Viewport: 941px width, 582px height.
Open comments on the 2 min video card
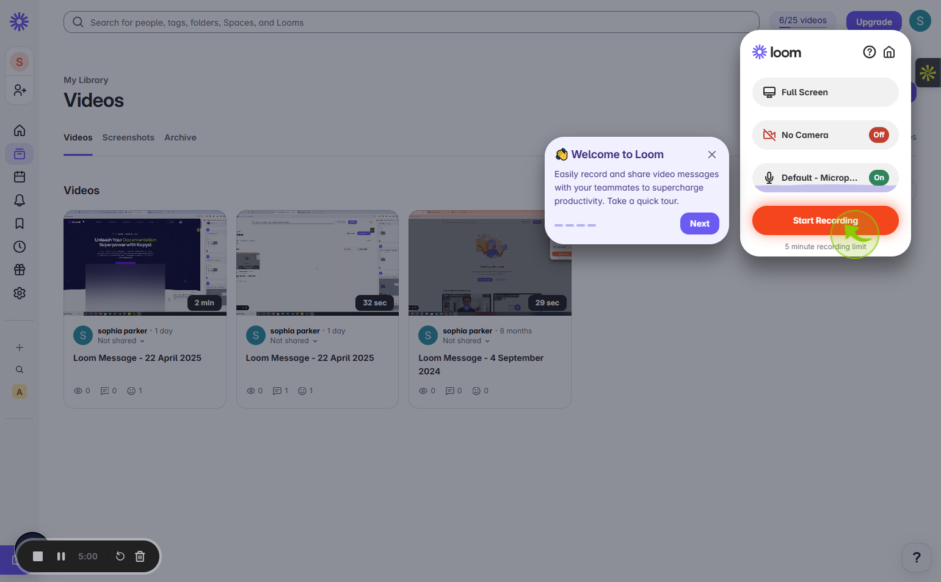point(108,391)
